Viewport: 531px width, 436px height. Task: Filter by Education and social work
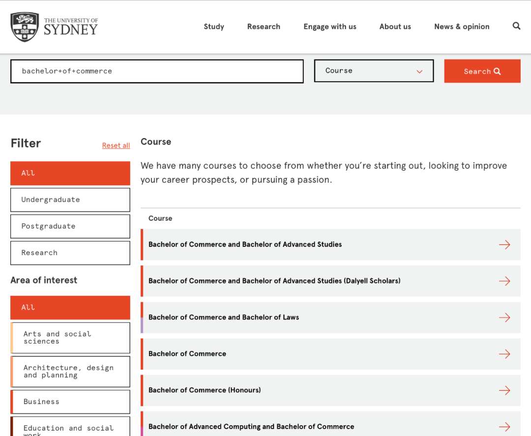click(x=70, y=427)
